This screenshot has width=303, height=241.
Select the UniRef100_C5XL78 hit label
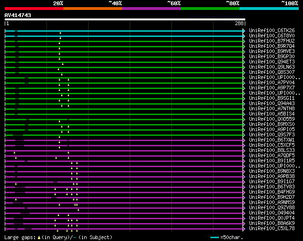click(x=271, y=228)
